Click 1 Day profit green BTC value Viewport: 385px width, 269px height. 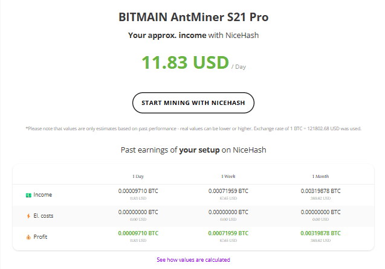138,233
